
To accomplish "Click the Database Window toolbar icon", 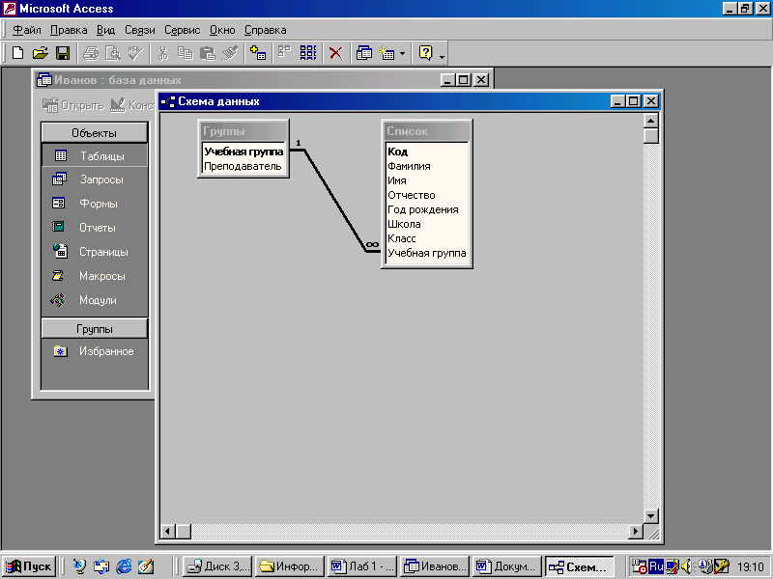I will pyautogui.click(x=364, y=53).
